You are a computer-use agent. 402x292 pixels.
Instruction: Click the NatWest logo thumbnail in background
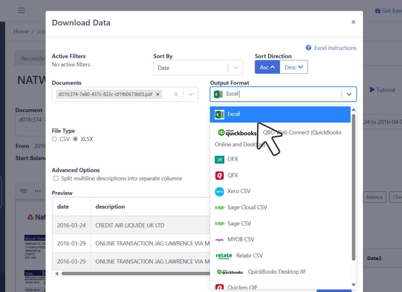[x=36, y=217]
